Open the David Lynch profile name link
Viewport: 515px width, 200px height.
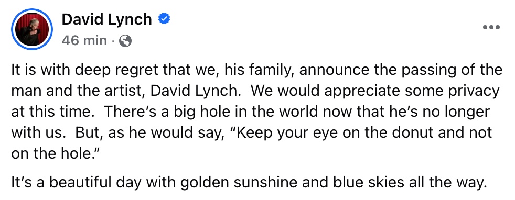coord(107,19)
